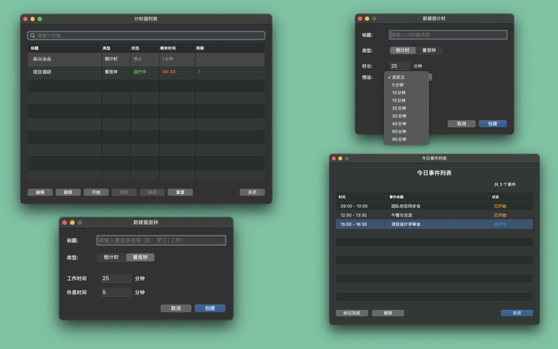
Task: Close the 计时器列表 window with red button
Action: pos(25,19)
